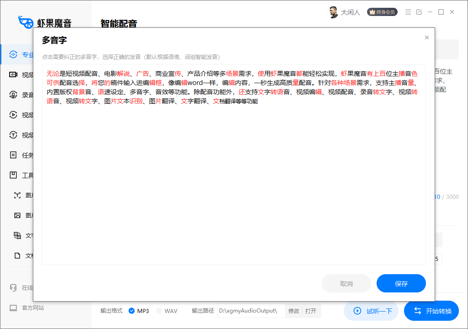The width and height of the screenshot is (468, 329).
Task: Click the red polyphonic word 各种场景
Action: pos(343,83)
